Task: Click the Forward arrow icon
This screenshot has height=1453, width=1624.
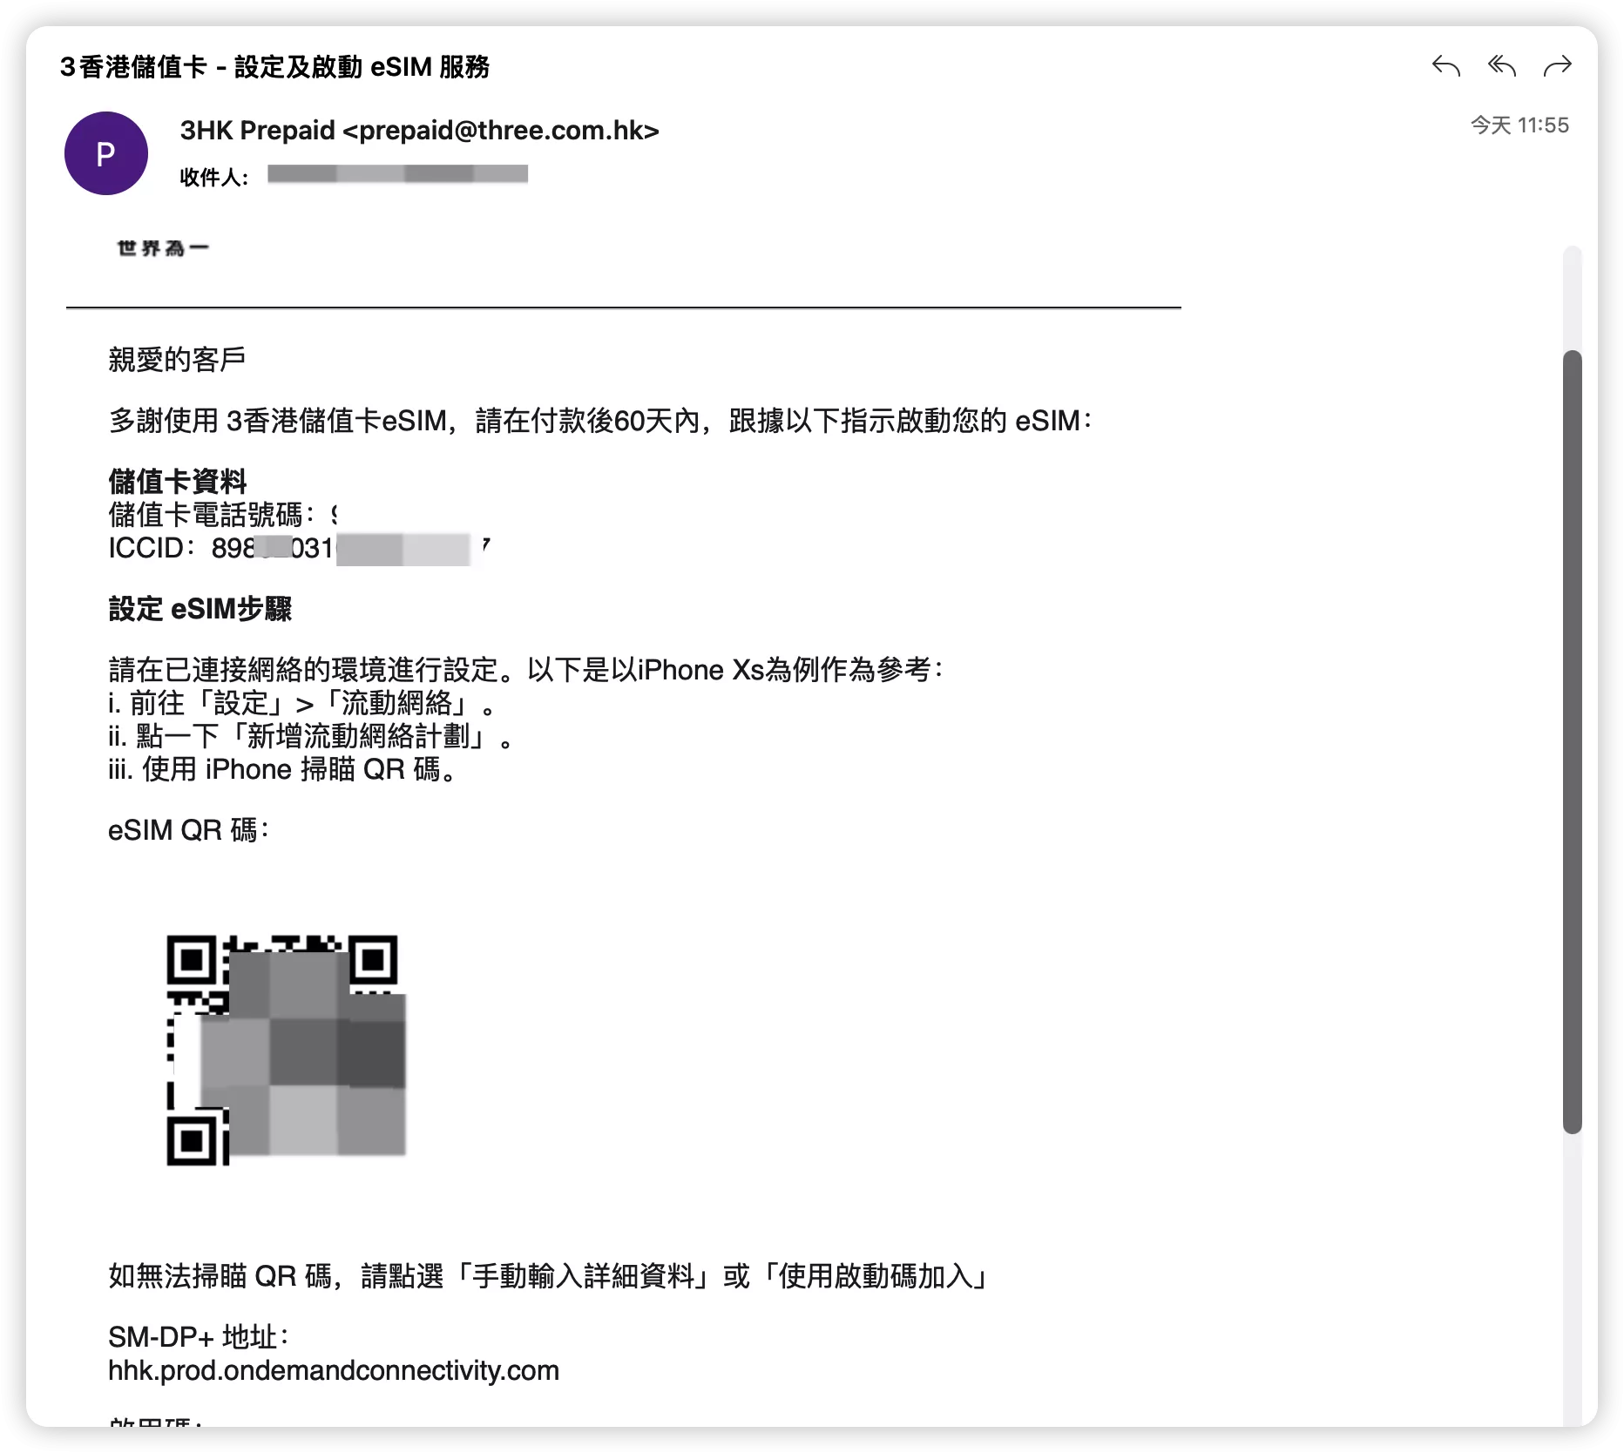Action: [x=1557, y=66]
